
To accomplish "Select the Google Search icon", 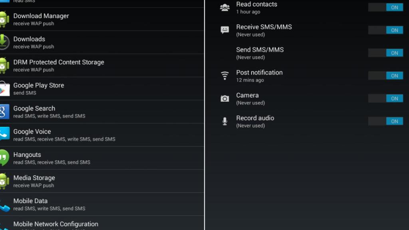I will coord(4,111).
